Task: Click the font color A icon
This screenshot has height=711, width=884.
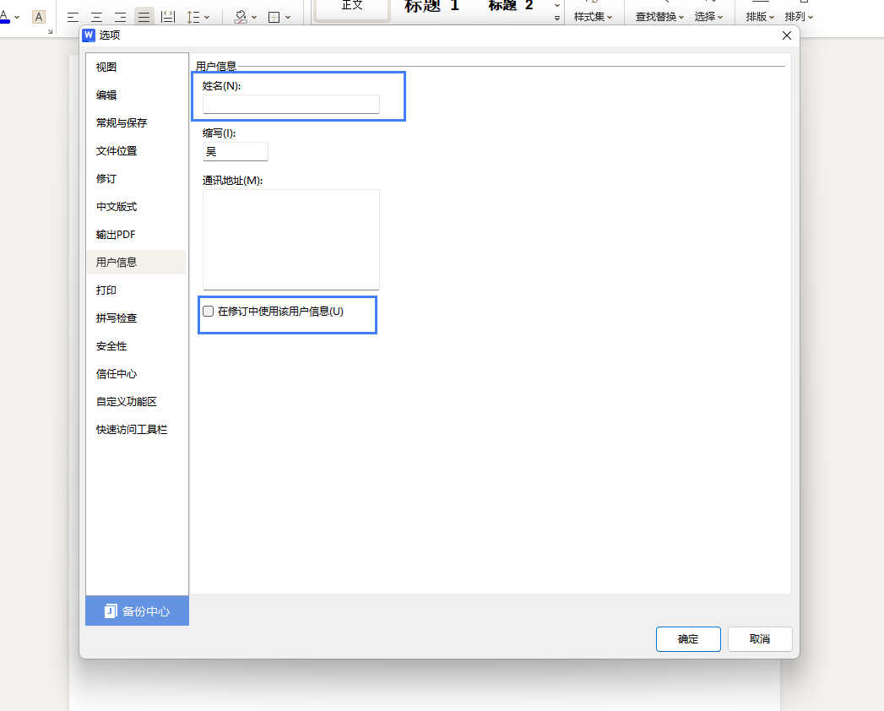Action: tap(4, 16)
